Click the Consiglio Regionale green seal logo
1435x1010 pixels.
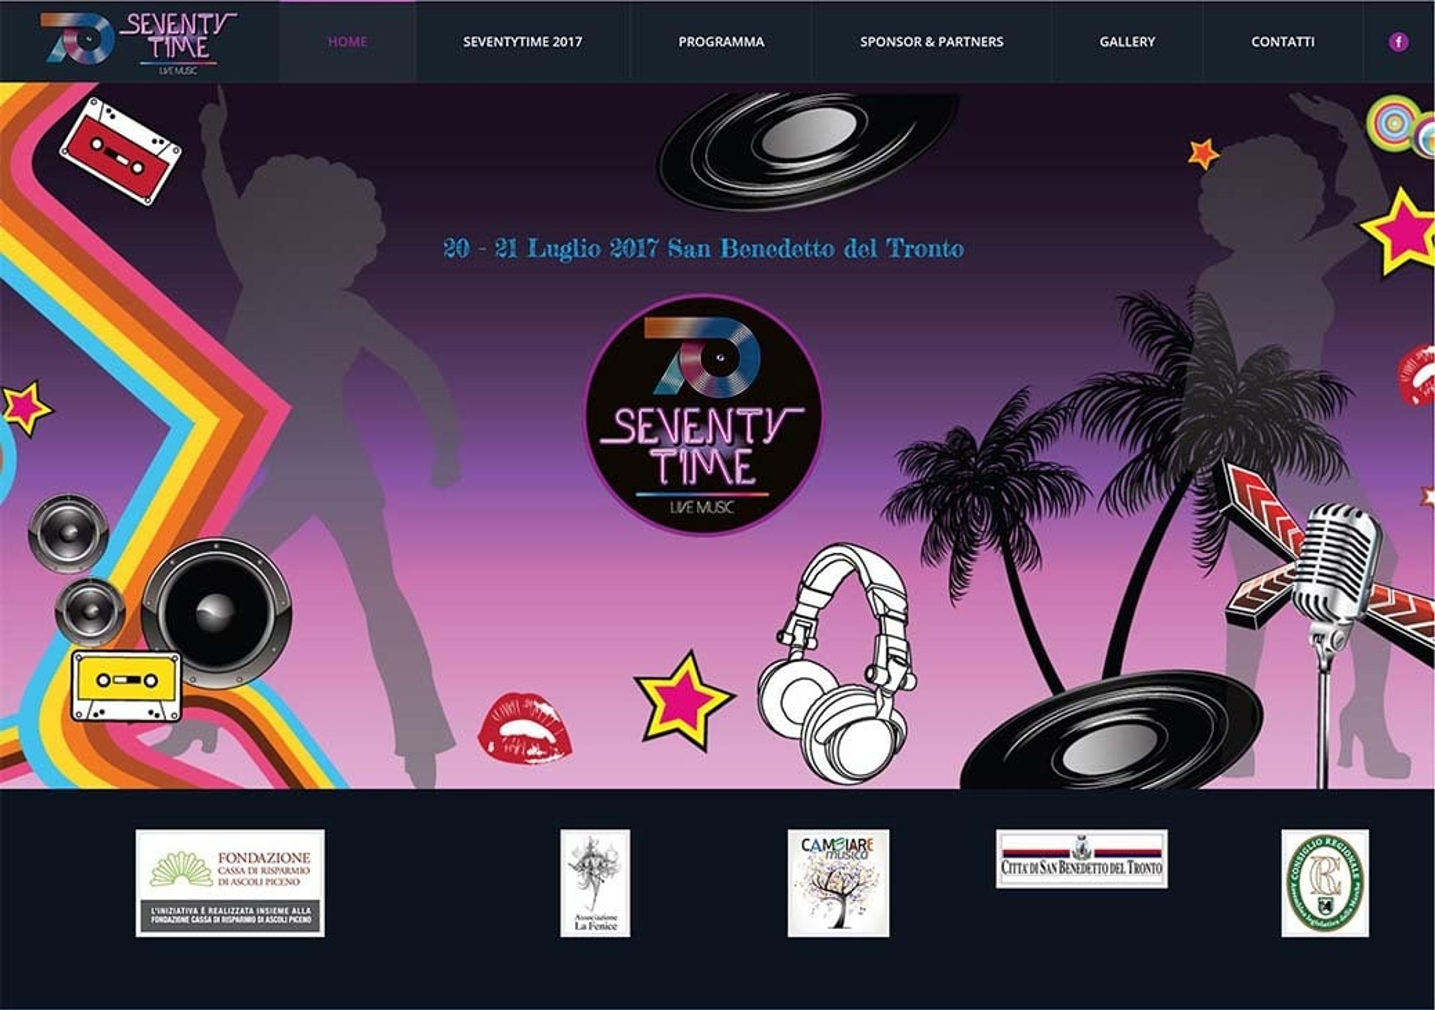tap(1325, 883)
